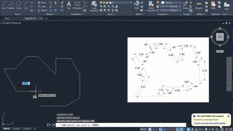
Task: Activate the Copy command
Action: coord(42,7)
